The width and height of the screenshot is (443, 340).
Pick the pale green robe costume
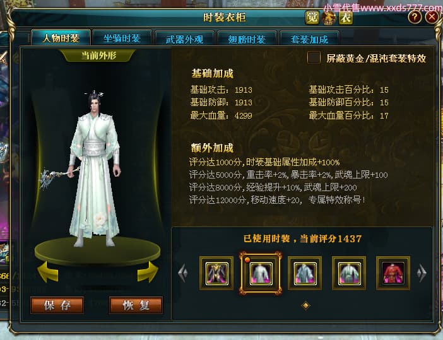tap(349, 273)
